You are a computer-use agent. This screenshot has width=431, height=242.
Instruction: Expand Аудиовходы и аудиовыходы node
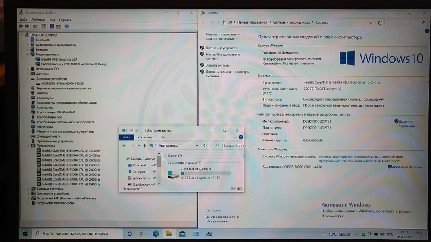(x=28, y=45)
